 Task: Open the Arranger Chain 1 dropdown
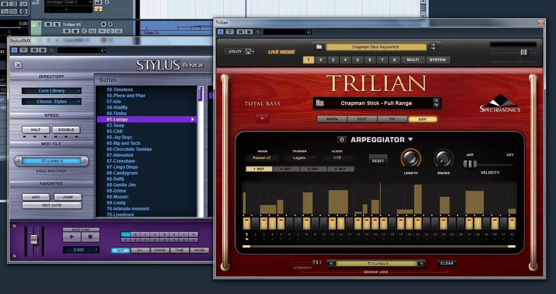[68, 2]
